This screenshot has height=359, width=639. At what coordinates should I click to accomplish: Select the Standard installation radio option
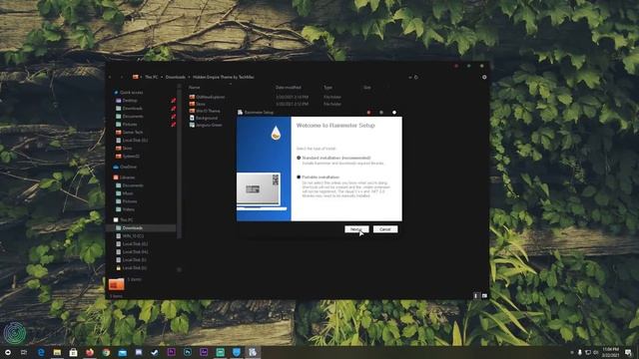tap(299, 158)
